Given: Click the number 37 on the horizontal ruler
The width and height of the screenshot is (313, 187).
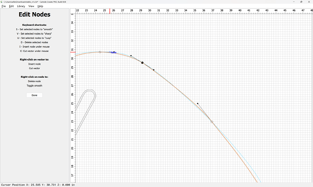Looking at the screenshot, I should 212,10.
